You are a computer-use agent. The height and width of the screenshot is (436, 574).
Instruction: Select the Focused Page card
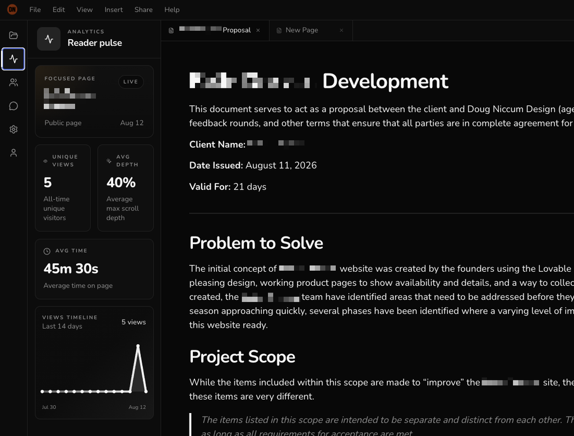[x=94, y=101]
